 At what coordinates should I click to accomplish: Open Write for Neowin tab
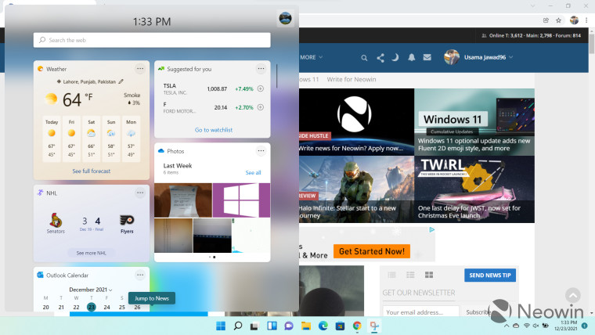tap(352, 79)
